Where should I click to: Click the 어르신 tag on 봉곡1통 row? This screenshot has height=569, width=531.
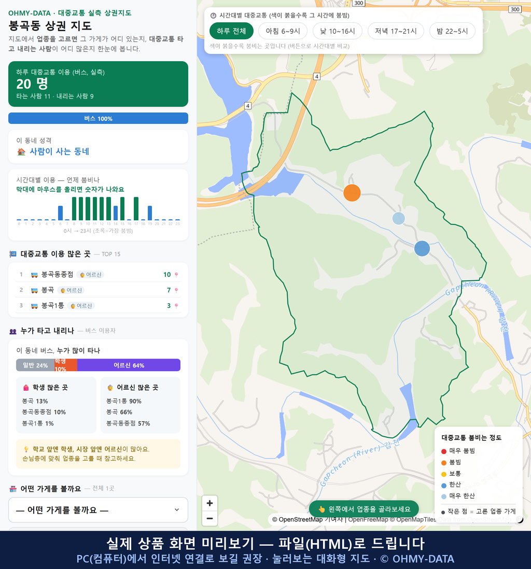(81, 306)
